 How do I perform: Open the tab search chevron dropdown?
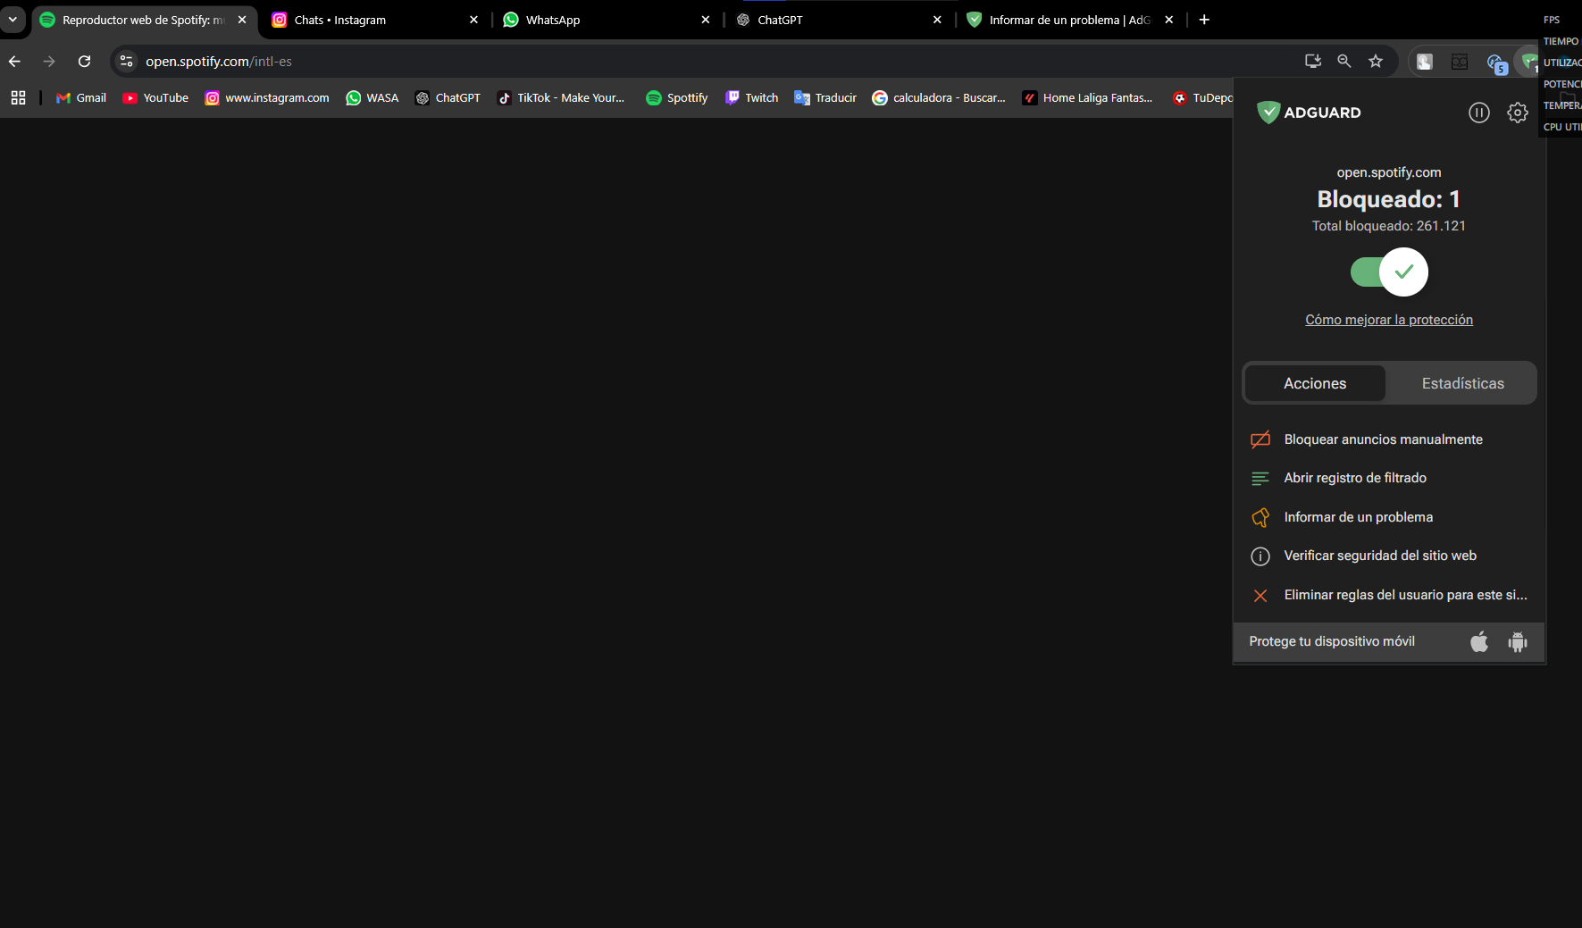click(x=13, y=19)
